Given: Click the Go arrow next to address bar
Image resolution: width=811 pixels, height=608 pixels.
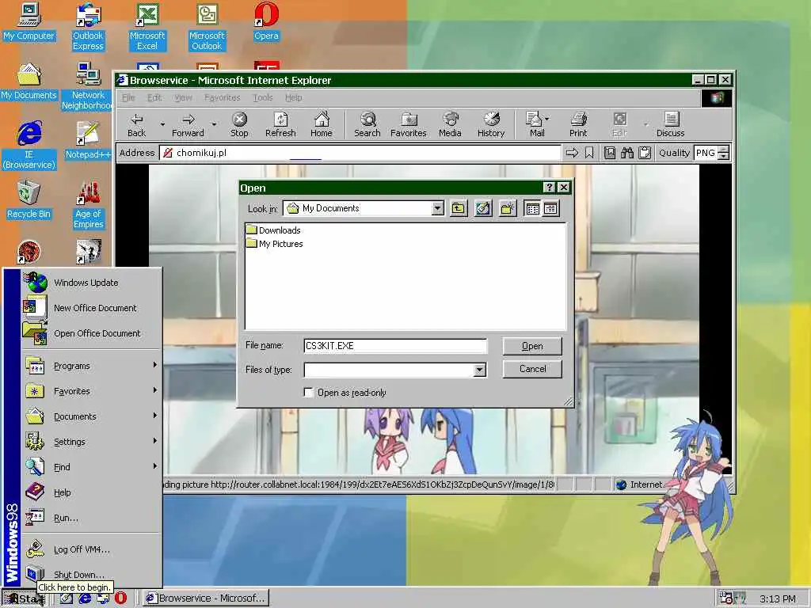Looking at the screenshot, I should (572, 153).
